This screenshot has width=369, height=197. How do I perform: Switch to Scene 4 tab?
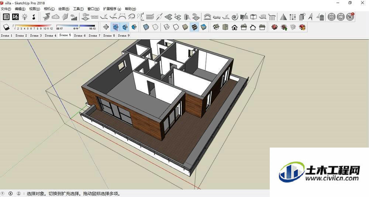(51, 35)
